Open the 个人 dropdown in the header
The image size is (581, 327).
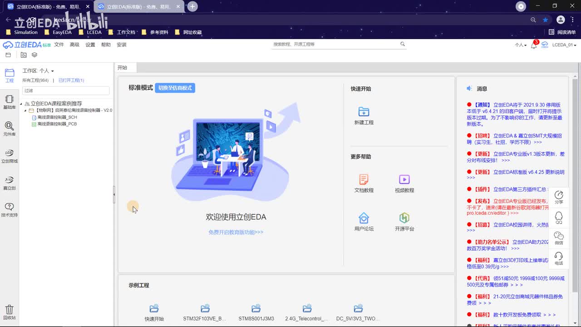click(x=521, y=45)
